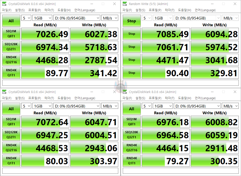This screenshot has height=176, width=241.
Task: Click the 7072.64 read value
Action: pos(52,122)
